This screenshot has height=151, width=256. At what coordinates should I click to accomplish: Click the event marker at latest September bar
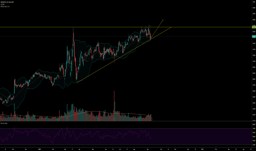pos(152,119)
